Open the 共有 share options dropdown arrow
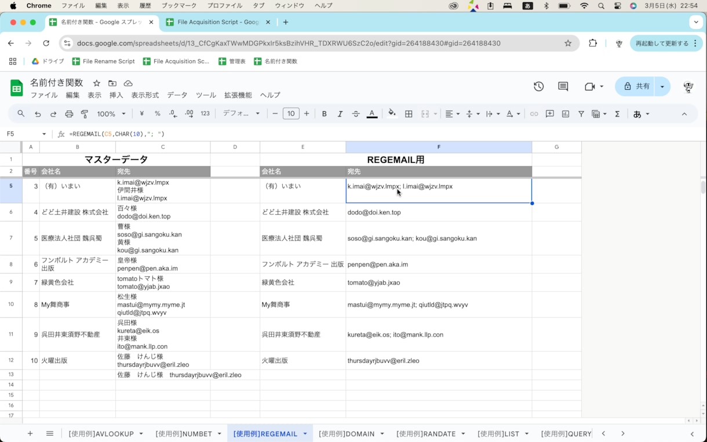 pos(662,86)
